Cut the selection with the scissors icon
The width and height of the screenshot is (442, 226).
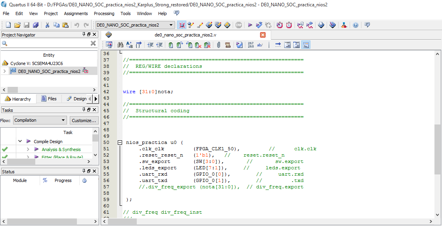click(x=47, y=25)
